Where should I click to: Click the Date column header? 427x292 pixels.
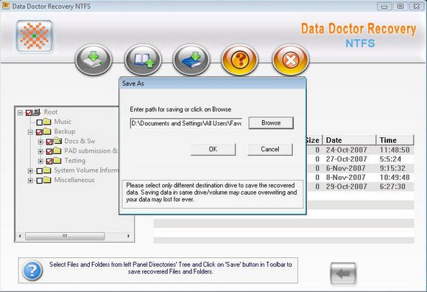(350, 140)
